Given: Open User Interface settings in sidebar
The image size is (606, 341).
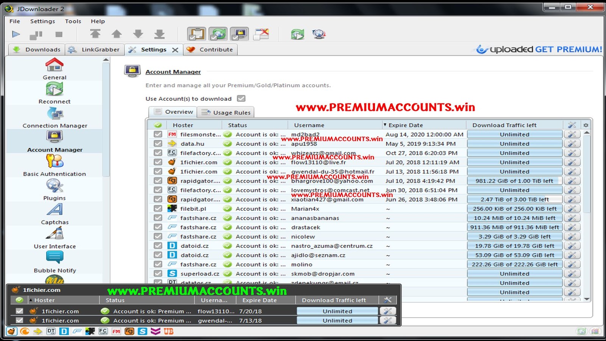Looking at the screenshot, I should (x=55, y=238).
